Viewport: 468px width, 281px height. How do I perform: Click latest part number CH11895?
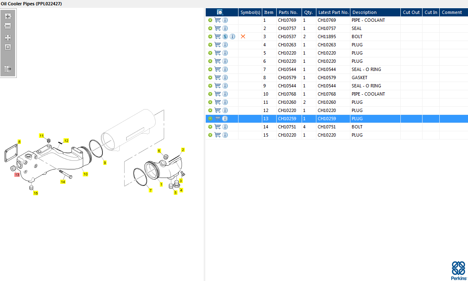coord(327,37)
